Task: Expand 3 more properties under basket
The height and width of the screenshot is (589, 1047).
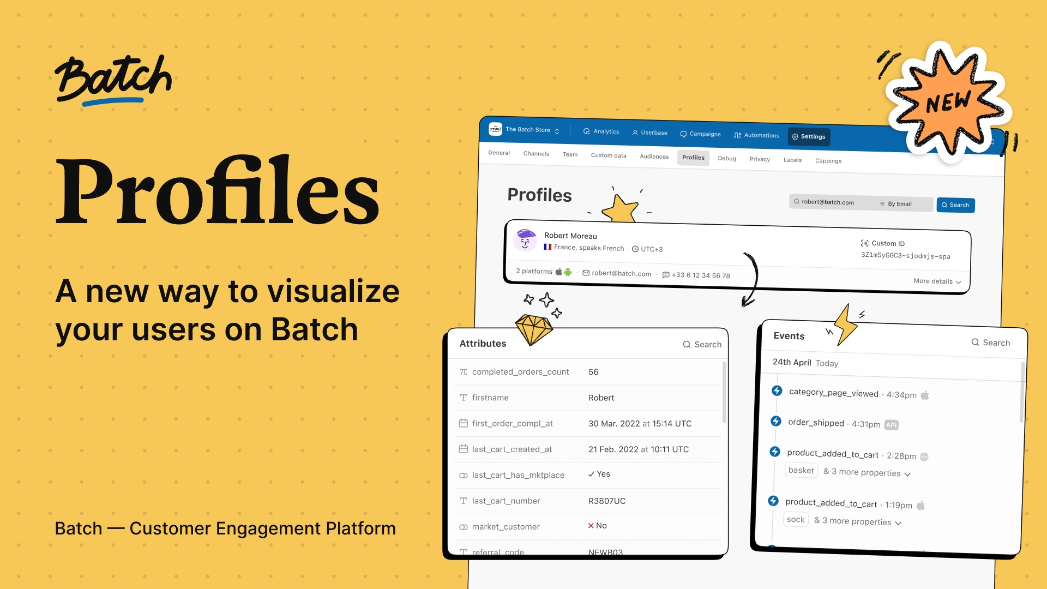Action: [x=867, y=473]
